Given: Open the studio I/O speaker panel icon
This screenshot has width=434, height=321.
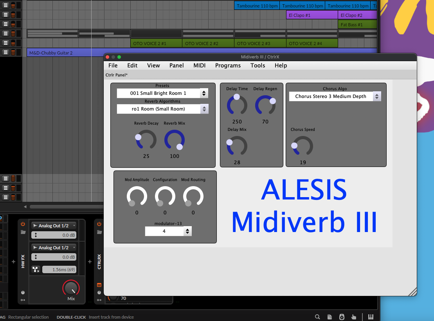Looking at the screenshot, I should 342,317.
